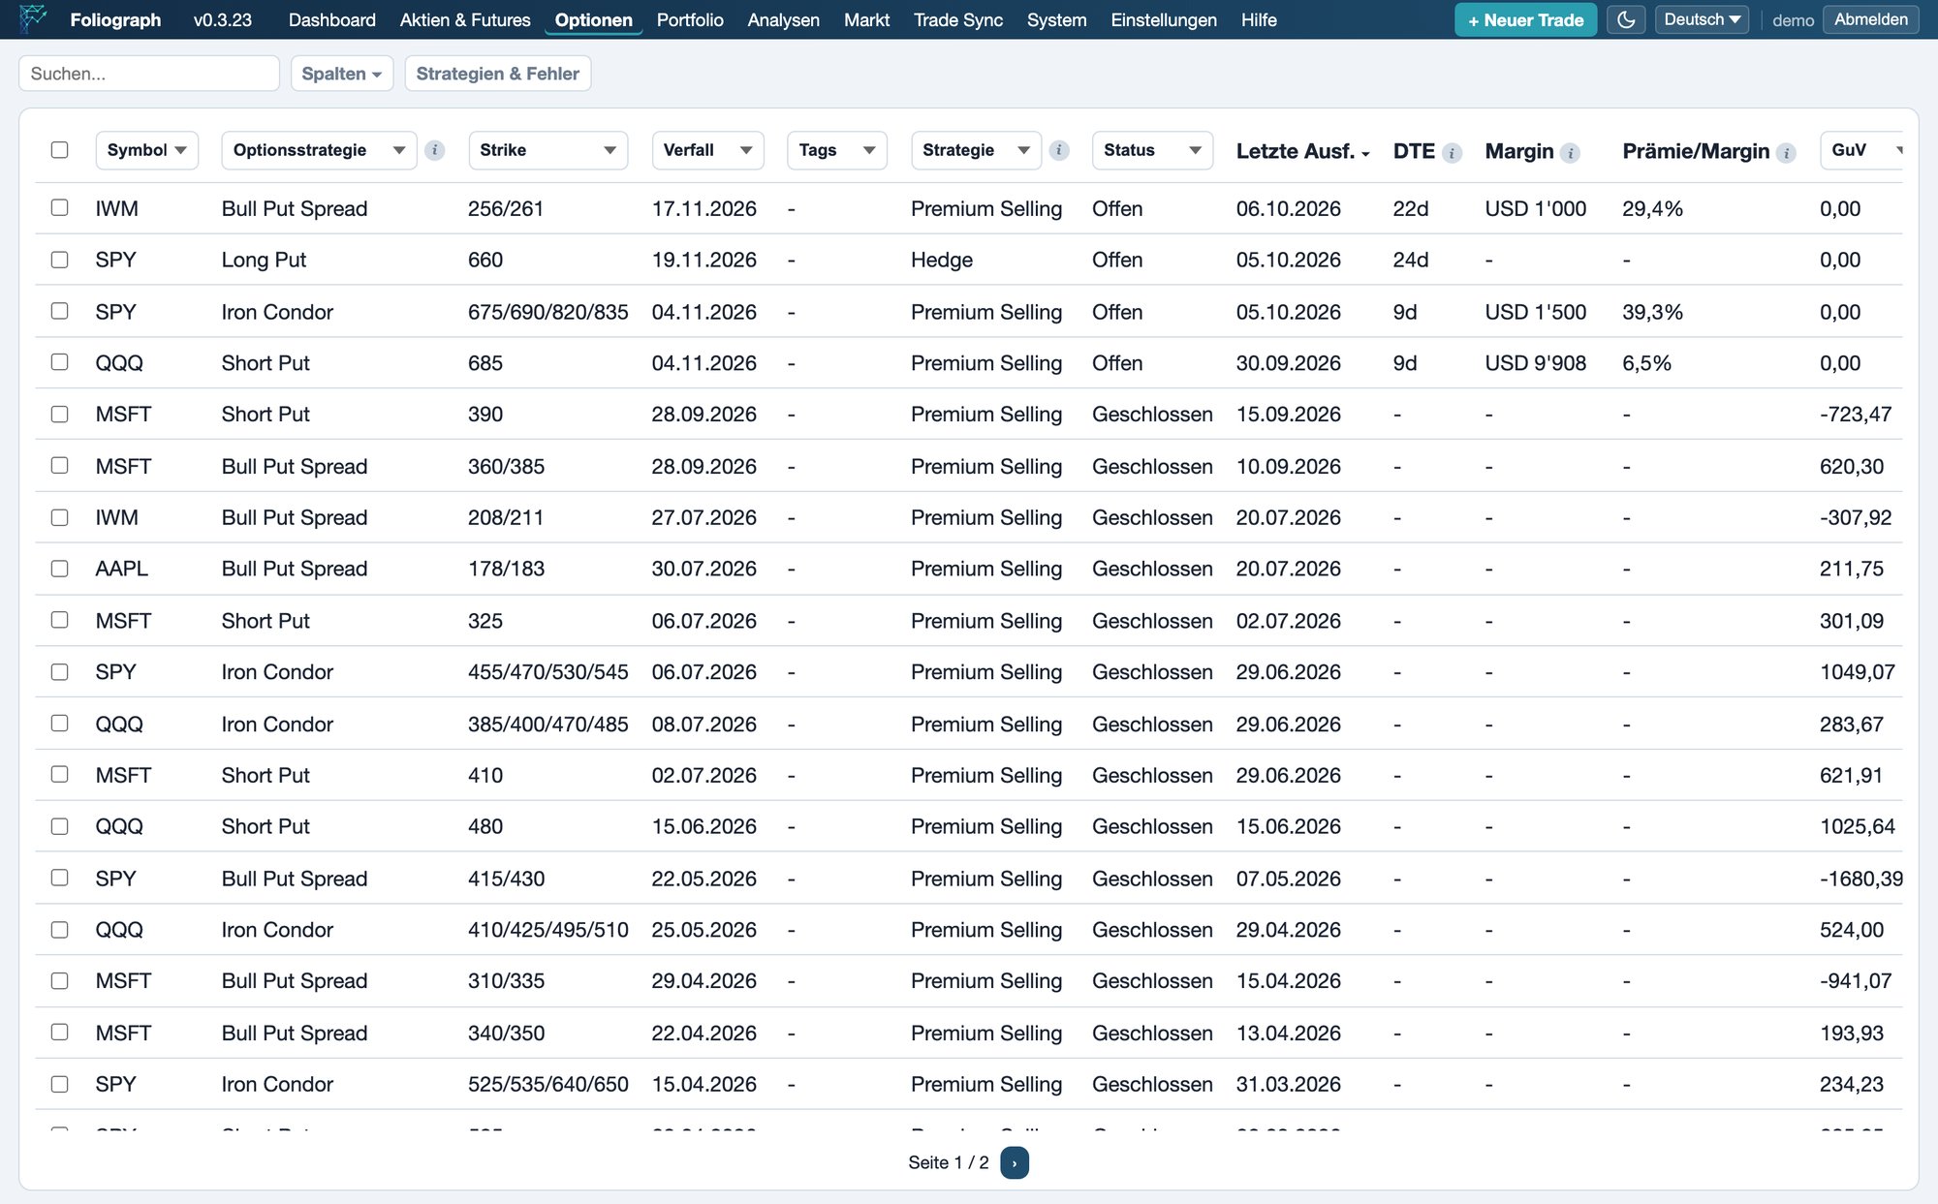The width and height of the screenshot is (1938, 1204).
Task: Open the Symbol filter dropdown
Action: (147, 150)
